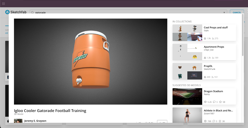This screenshot has width=248, height=128.
Task: Click the subscribers icon in PropDL
Action: click(213, 77)
